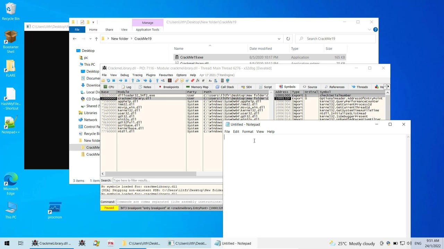Switch to the Memory Map tab
444x249 pixels.
[x=197, y=87]
